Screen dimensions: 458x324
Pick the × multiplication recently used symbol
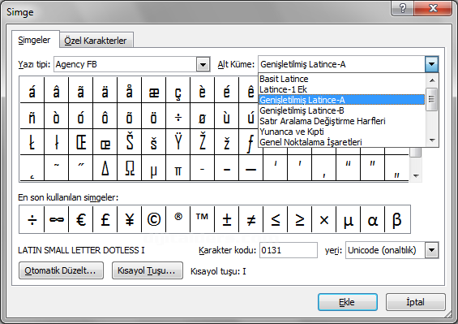pos(323,219)
